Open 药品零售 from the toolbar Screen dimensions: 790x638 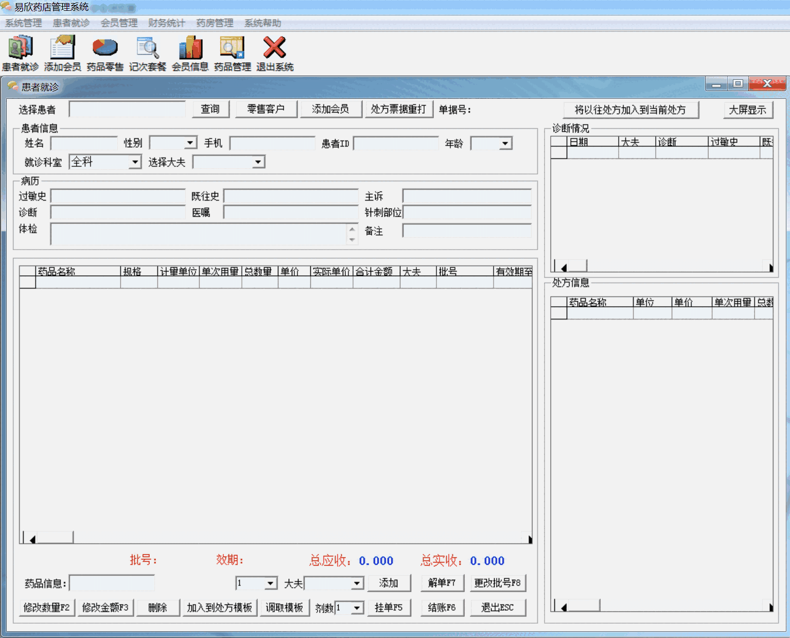[104, 51]
